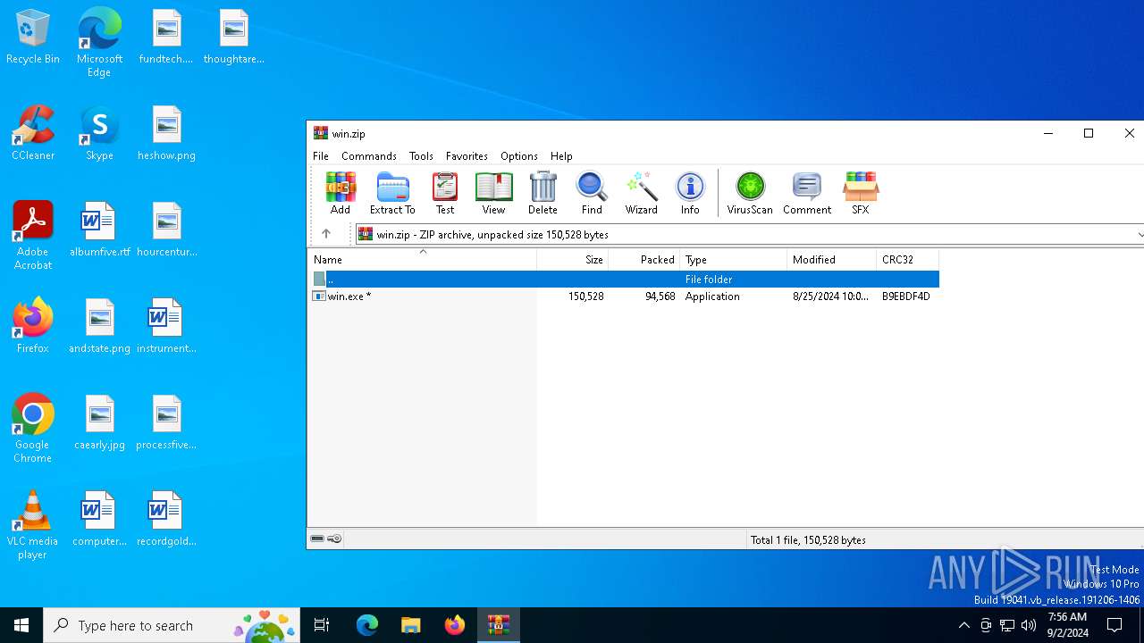Select the win.exe file row

tap(624, 296)
